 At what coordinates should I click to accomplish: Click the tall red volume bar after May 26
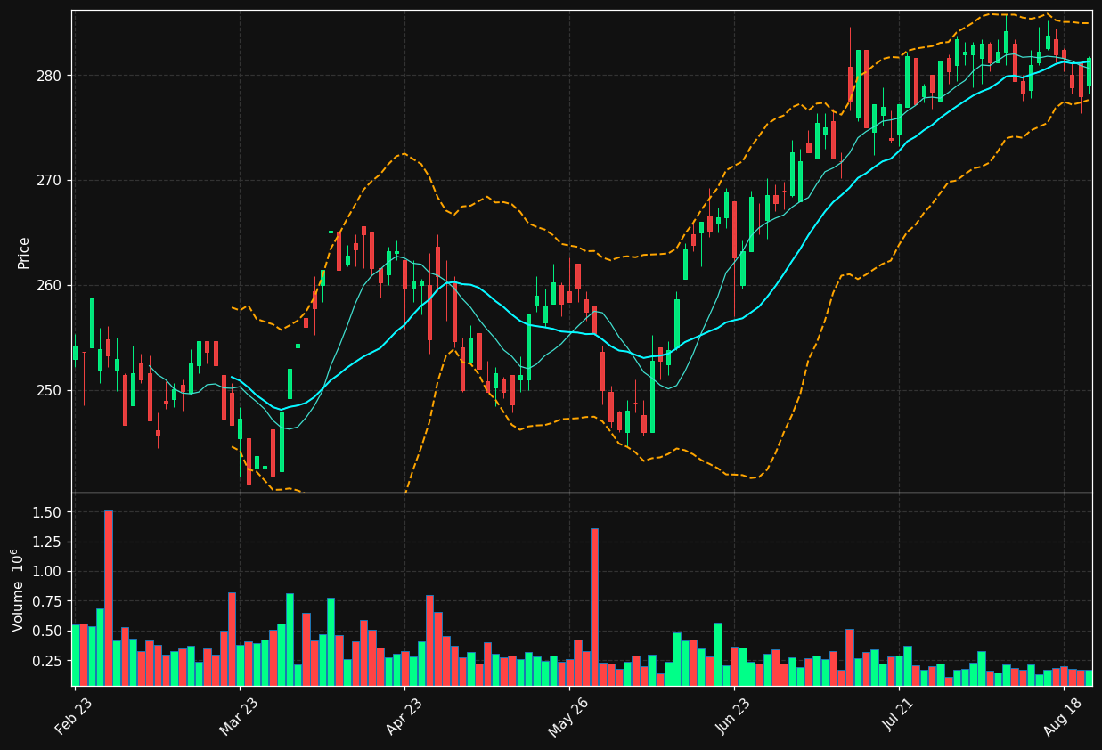pos(594,607)
